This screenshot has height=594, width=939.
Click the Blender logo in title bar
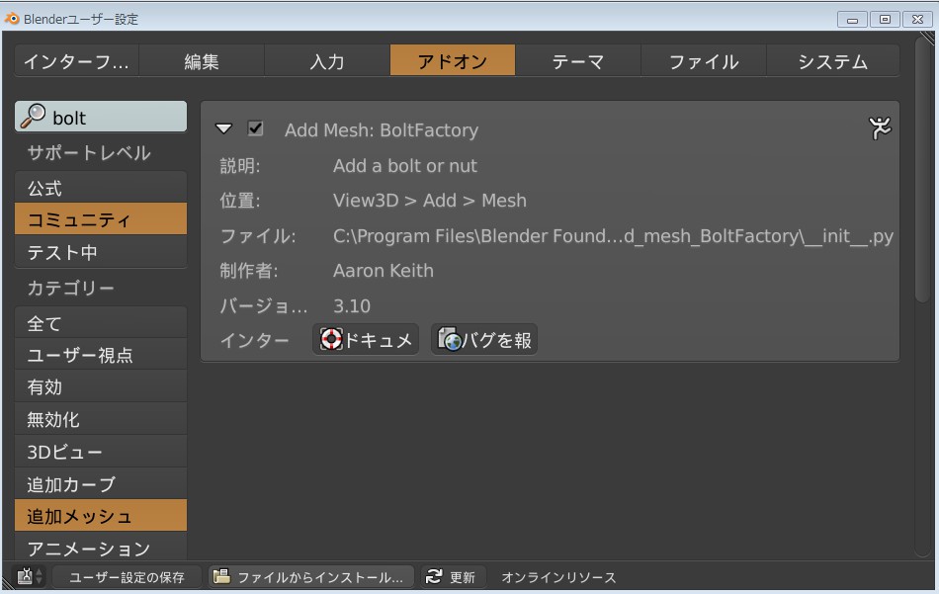(x=12, y=19)
